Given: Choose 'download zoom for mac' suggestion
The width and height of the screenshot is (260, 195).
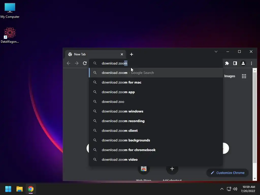Looking at the screenshot, I should coord(156,82).
